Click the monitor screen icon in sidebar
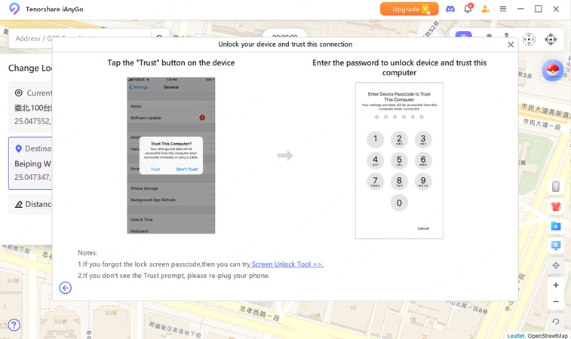The width and height of the screenshot is (571, 339). tap(556, 246)
